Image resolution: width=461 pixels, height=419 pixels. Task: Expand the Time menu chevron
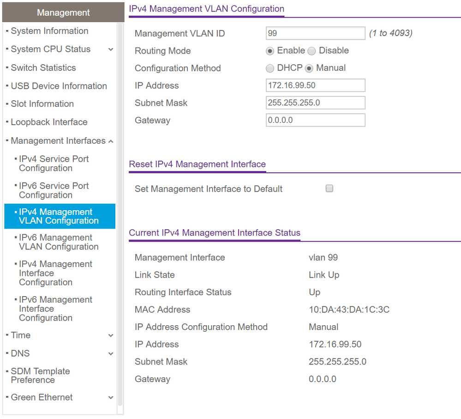tap(111, 335)
